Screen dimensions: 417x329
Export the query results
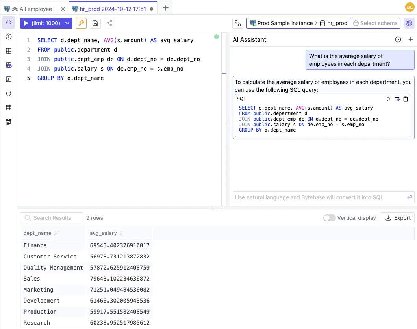point(397,217)
